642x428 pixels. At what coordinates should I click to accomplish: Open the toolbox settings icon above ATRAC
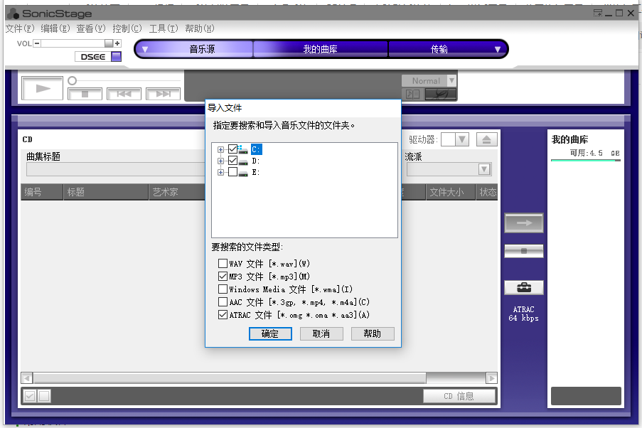pos(524,287)
